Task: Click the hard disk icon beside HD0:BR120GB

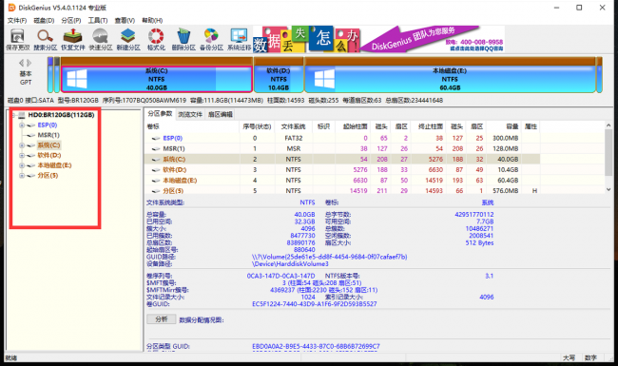Action: [x=22, y=115]
